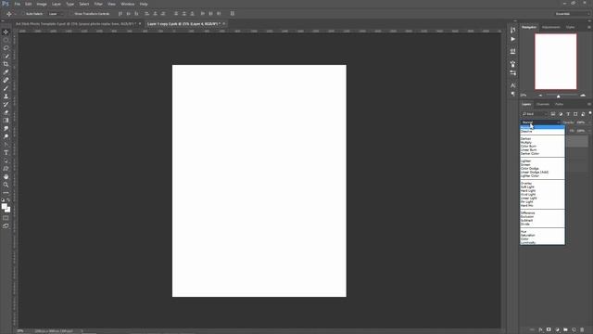The width and height of the screenshot is (593, 334).
Task: Switch to the Adjustments panel tab
Action: coord(551,27)
